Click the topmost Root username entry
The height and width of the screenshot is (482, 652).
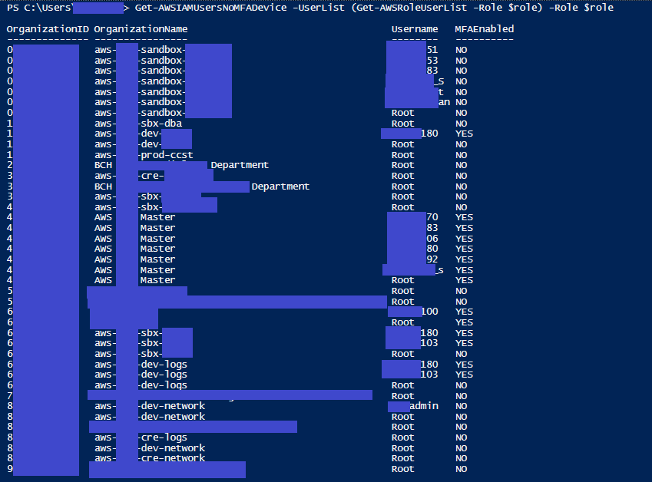(402, 112)
